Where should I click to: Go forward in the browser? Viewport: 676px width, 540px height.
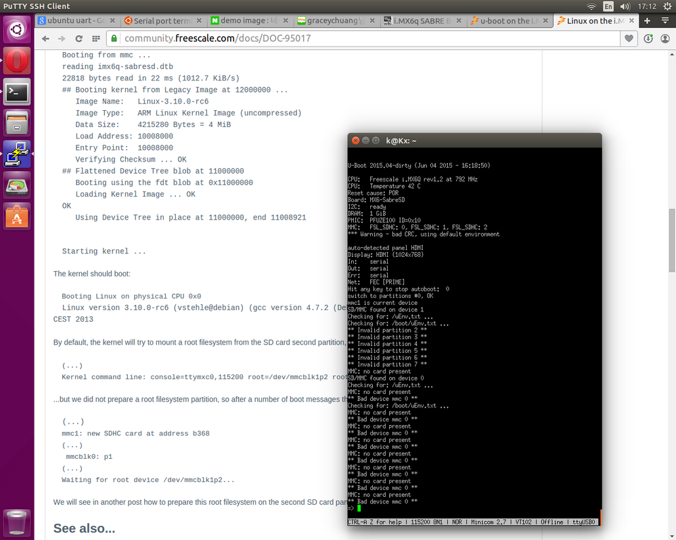pyautogui.click(x=62, y=39)
